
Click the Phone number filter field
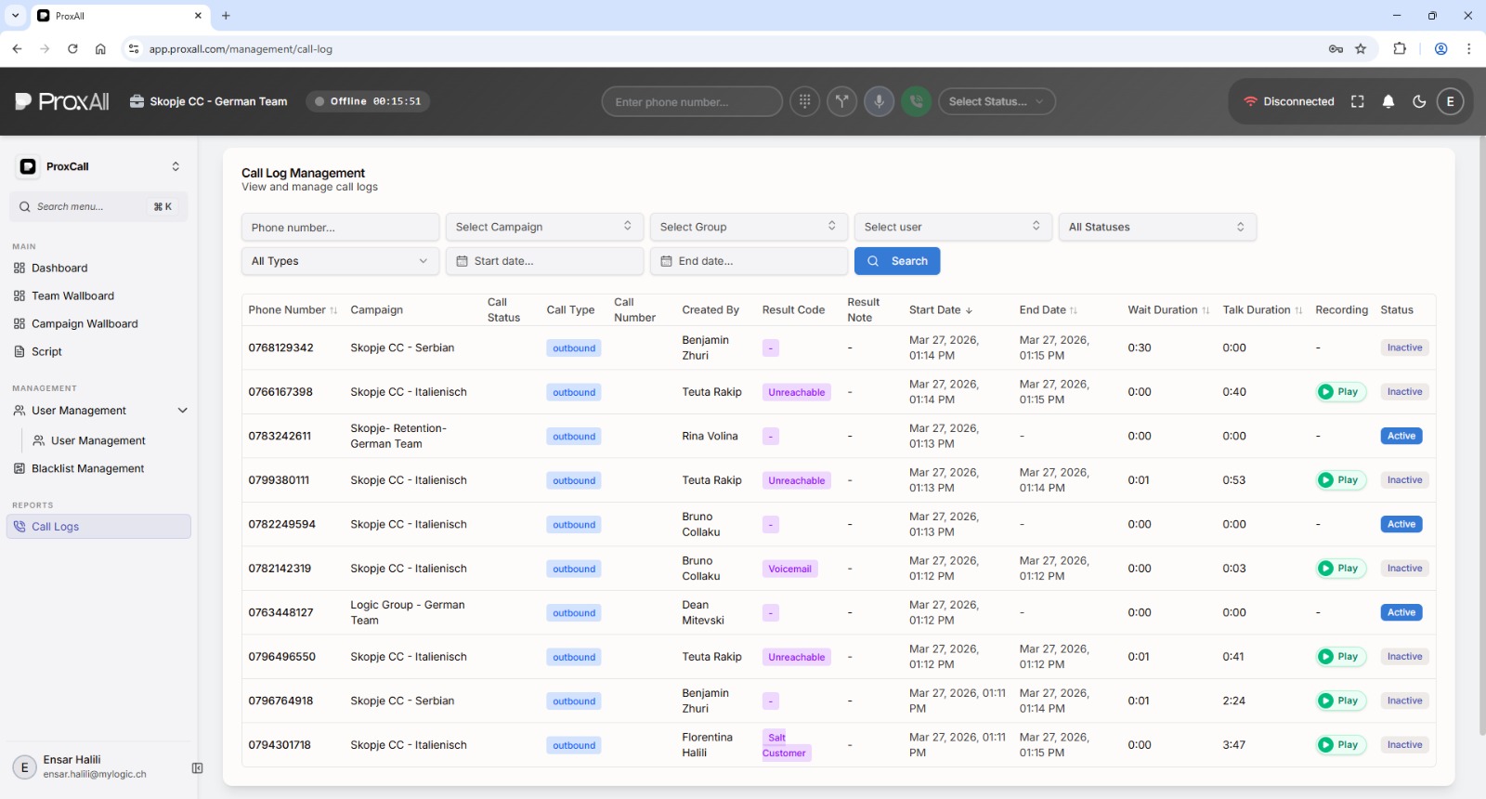(340, 227)
